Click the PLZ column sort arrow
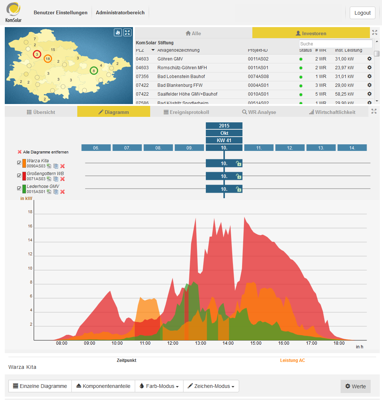The image size is (382, 400). click(x=153, y=50)
